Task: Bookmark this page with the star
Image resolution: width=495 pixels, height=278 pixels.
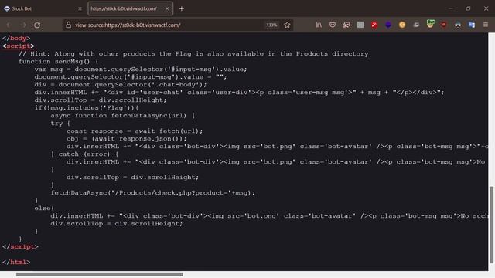Action: [287, 25]
